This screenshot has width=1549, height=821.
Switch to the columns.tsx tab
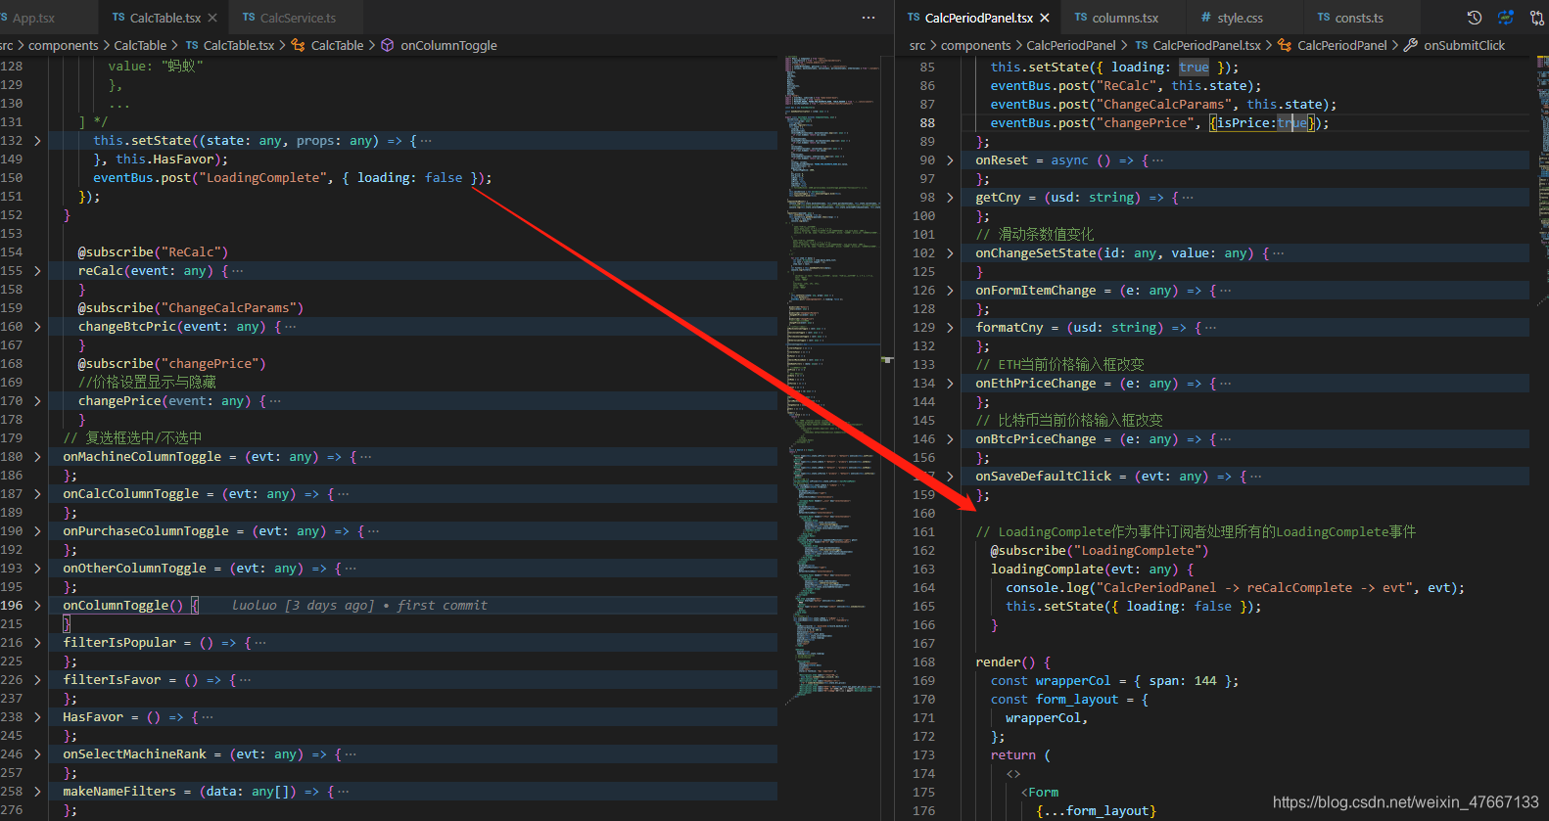1125,18
